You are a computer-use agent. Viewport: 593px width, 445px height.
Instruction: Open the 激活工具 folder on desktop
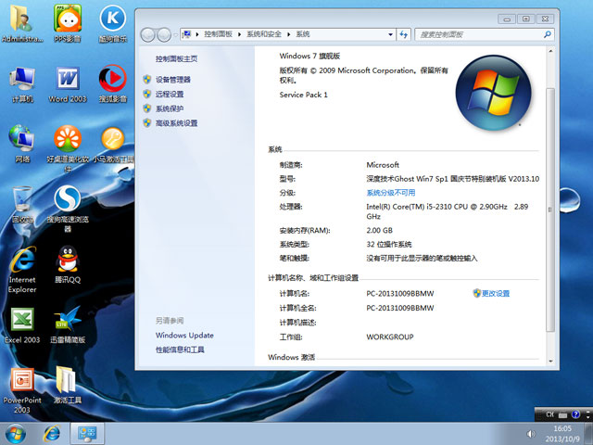68,382
